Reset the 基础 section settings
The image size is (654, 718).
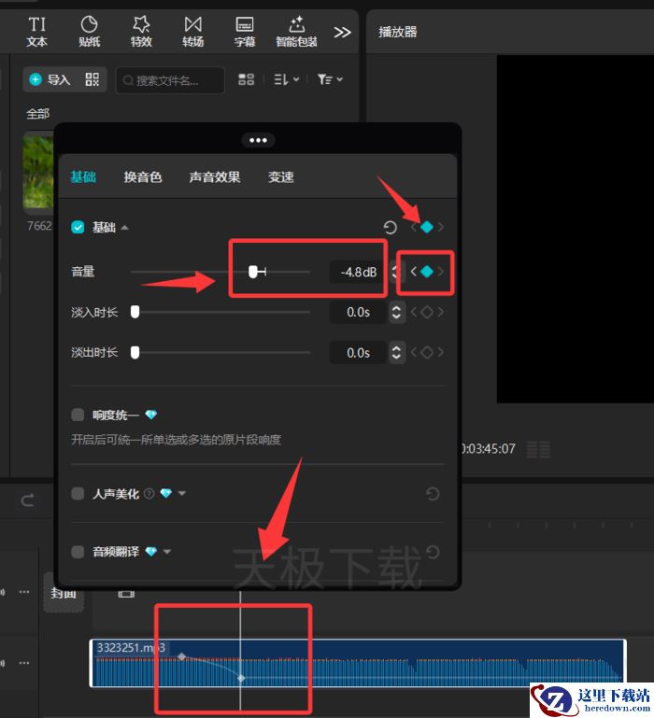390,227
